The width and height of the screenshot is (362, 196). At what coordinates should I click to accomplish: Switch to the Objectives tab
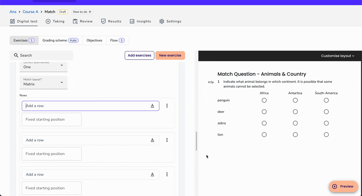tap(94, 40)
